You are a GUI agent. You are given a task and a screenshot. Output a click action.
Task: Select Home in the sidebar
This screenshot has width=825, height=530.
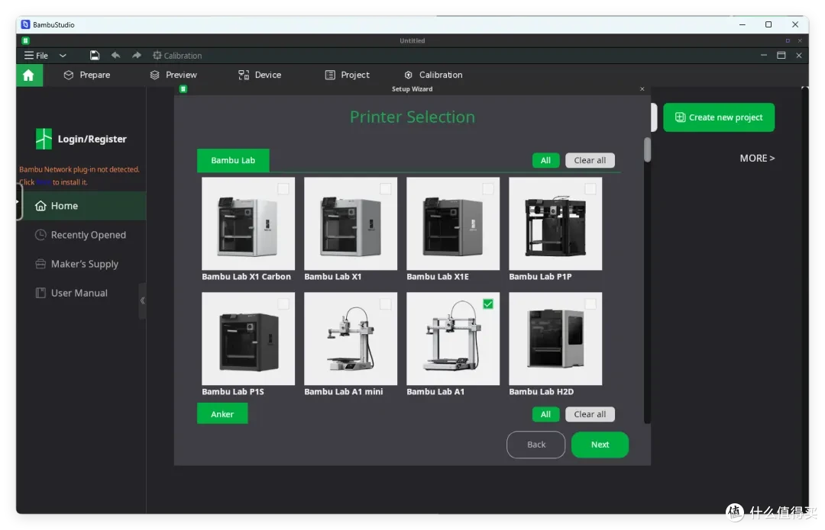82,206
